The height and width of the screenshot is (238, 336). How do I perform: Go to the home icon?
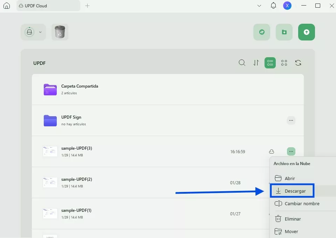tap(7, 6)
